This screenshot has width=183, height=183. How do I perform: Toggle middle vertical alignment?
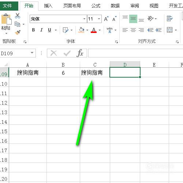pos(133,19)
